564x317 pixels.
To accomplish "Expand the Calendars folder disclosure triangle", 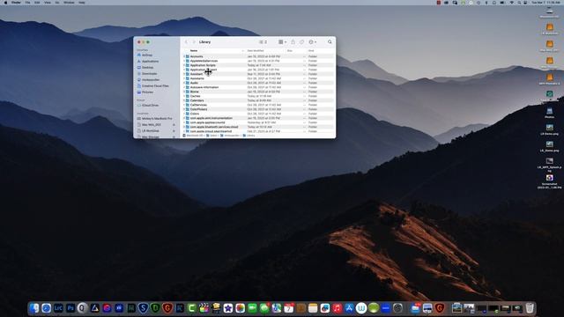I will click(x=184, y=100).
